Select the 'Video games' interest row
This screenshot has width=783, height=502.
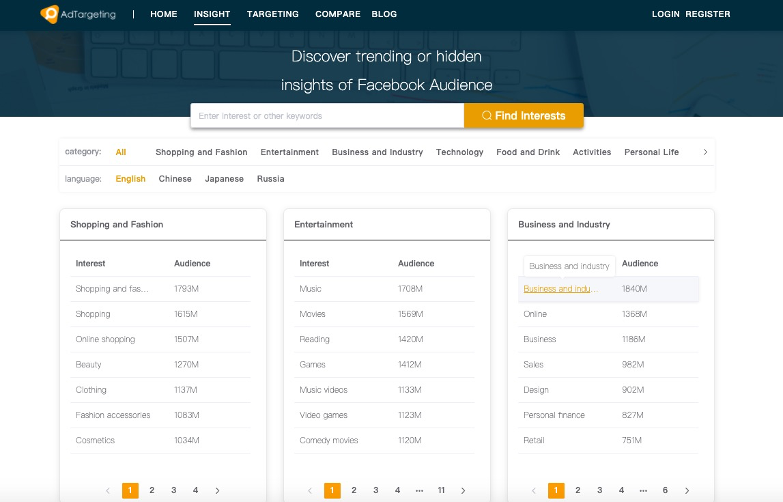[x=384, y=415]
